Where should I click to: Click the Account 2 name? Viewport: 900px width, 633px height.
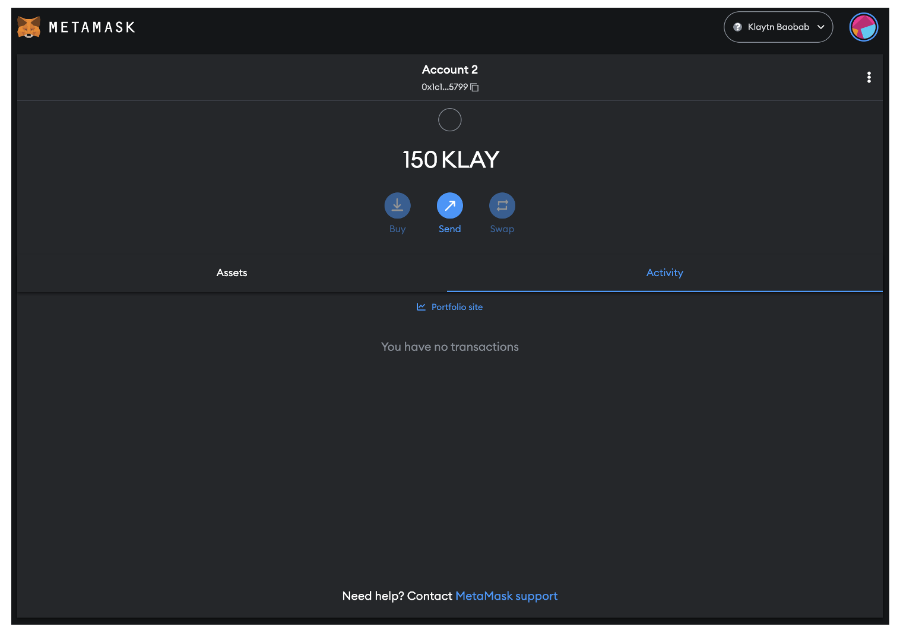pos(450,70)
